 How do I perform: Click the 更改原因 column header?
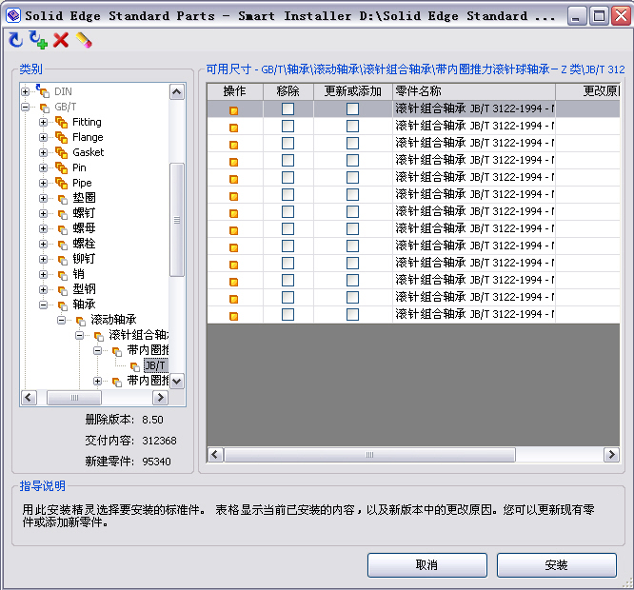[x=588, y=91]
